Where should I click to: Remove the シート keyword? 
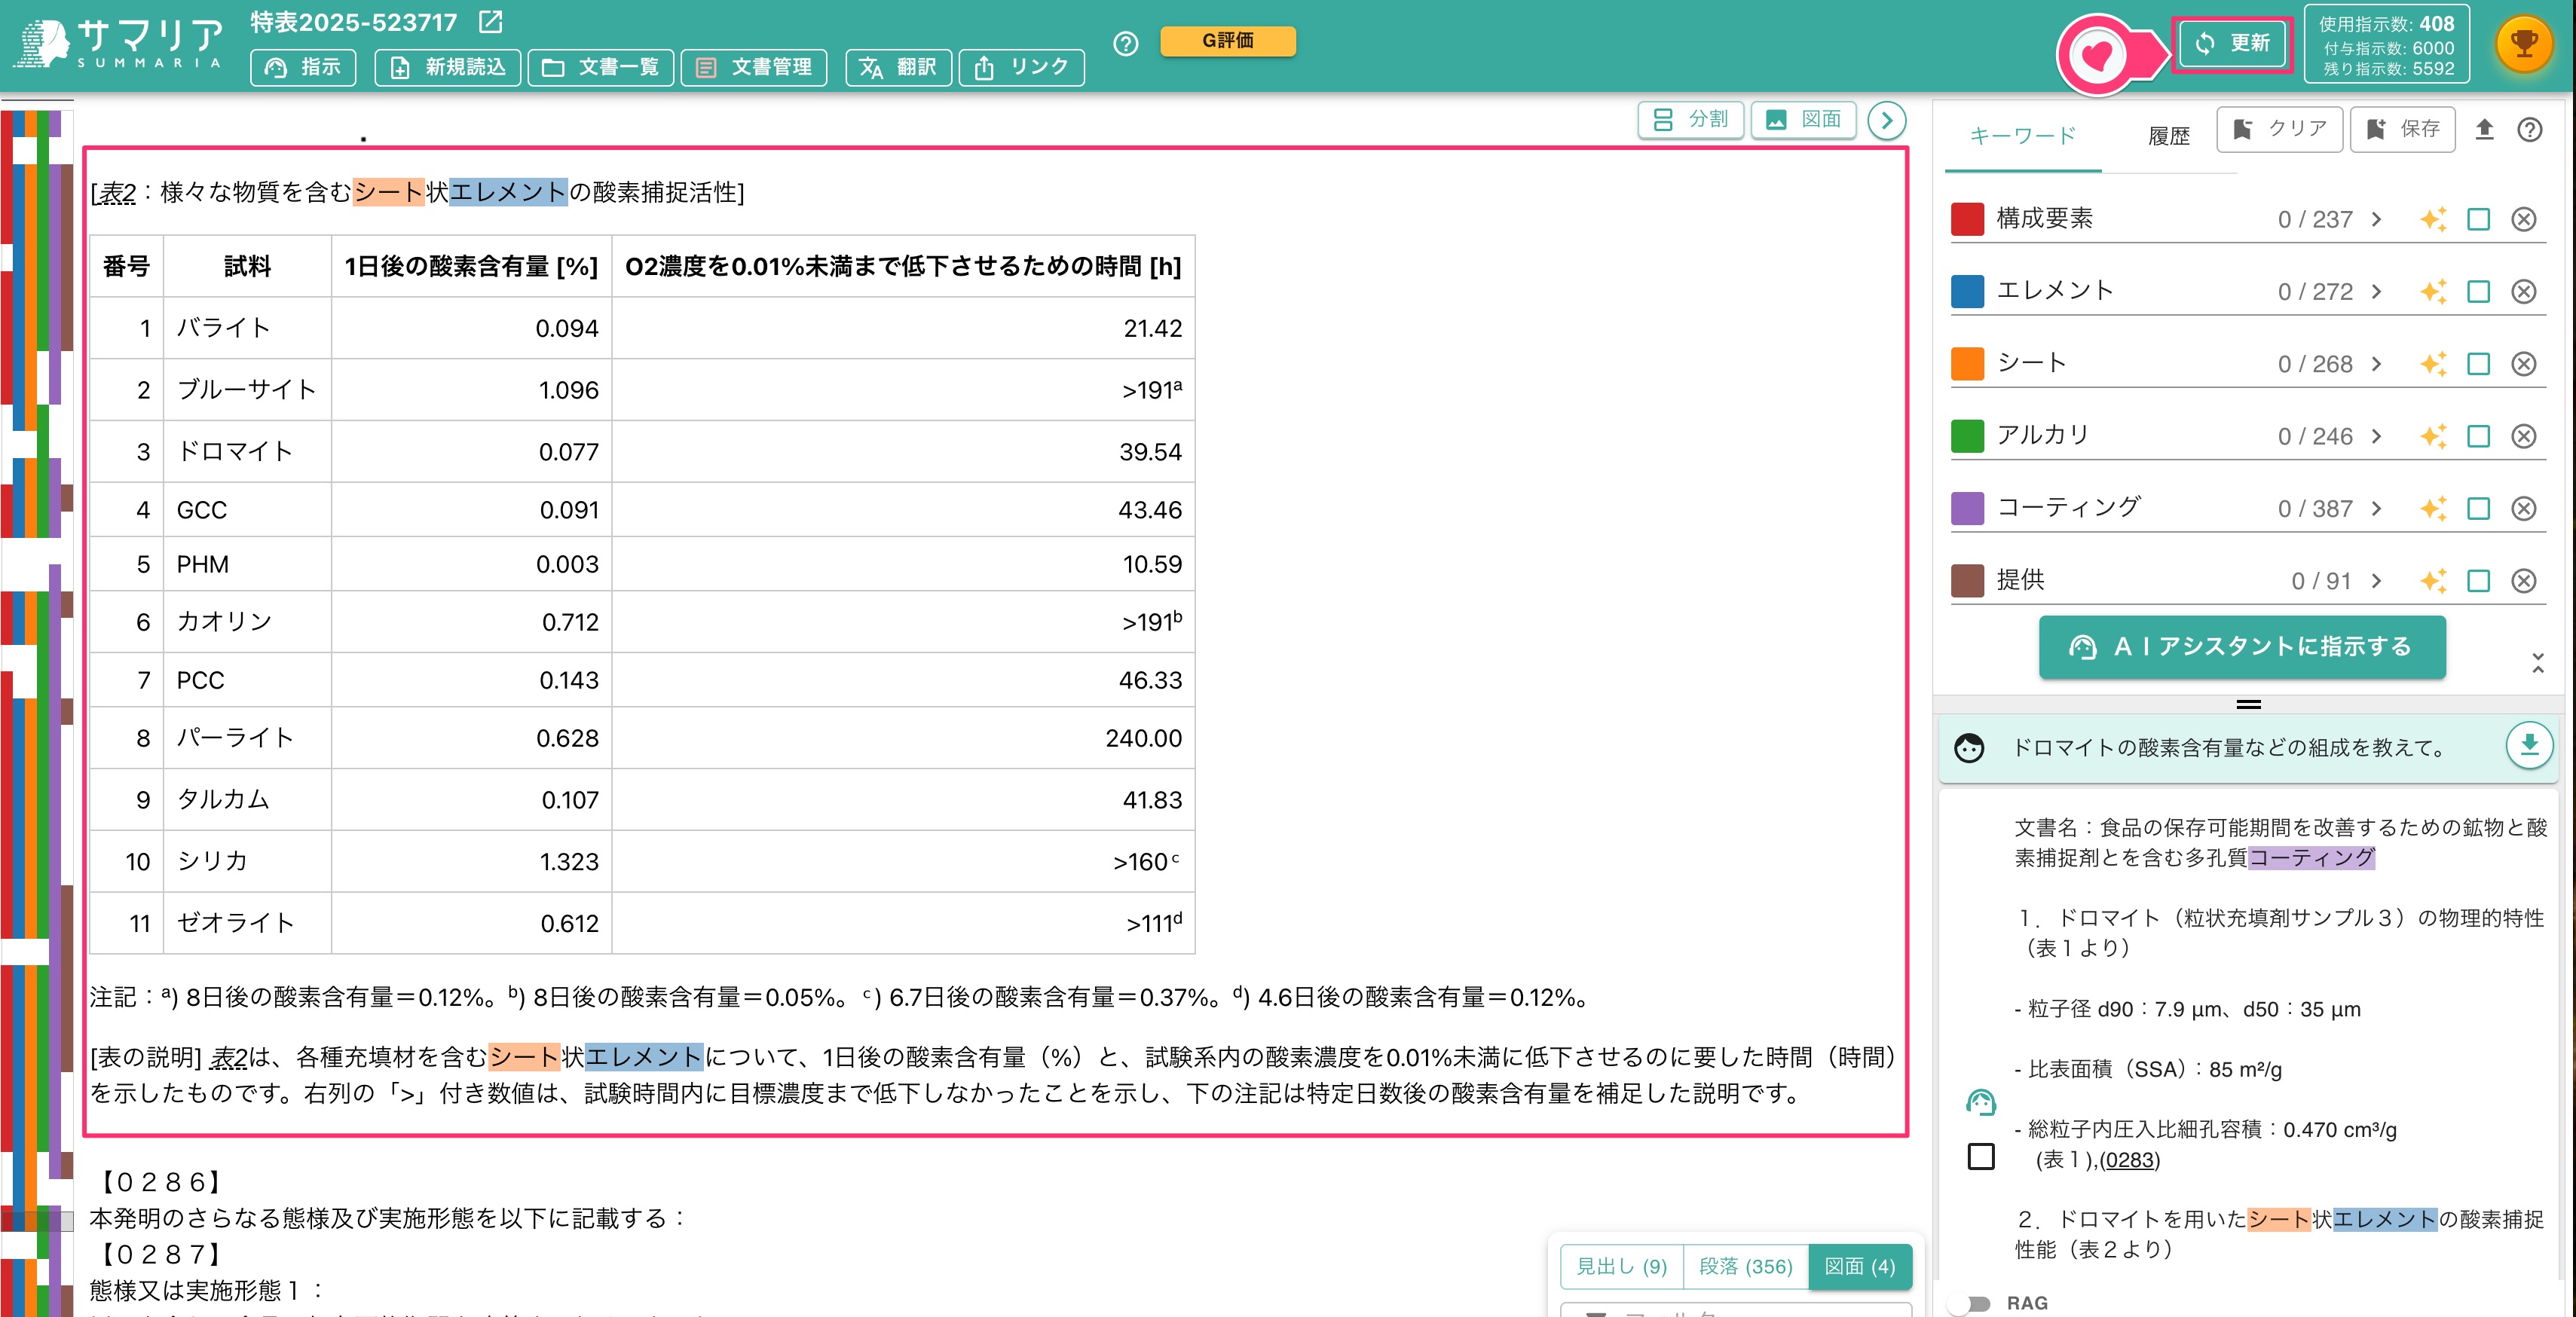[2524, 364]
